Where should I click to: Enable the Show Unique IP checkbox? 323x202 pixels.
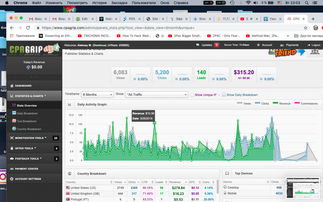[x=192, y=95]
